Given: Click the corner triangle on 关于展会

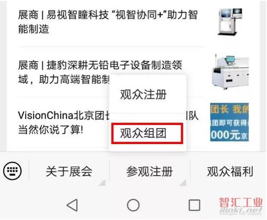Looking at the screenshot, I should click(102, 182).
